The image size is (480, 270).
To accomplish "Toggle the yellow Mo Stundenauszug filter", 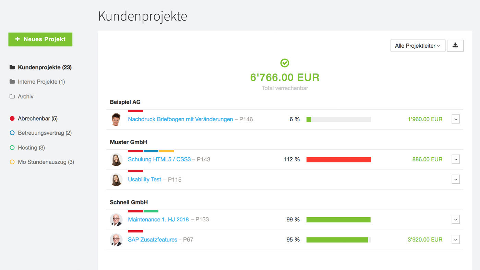I will (12, 162).
